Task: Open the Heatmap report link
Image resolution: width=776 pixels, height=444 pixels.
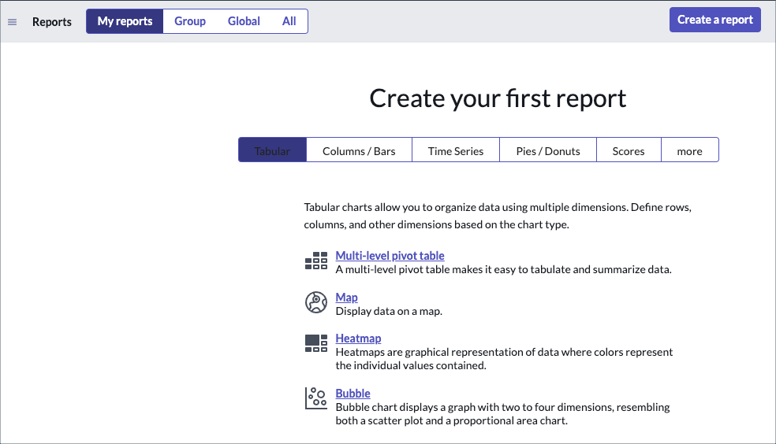Action: (358, 339)
